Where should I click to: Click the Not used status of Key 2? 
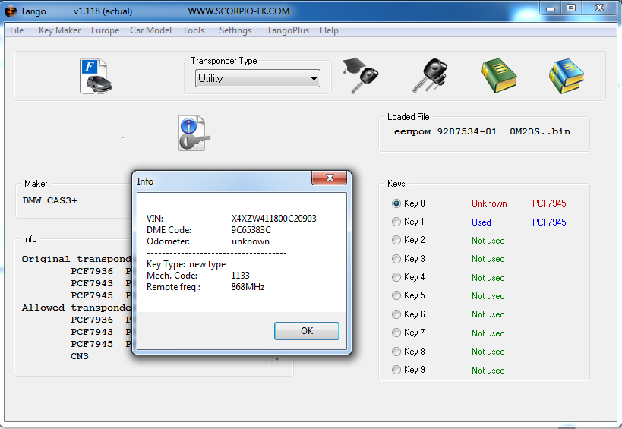(x=488, y=241)
